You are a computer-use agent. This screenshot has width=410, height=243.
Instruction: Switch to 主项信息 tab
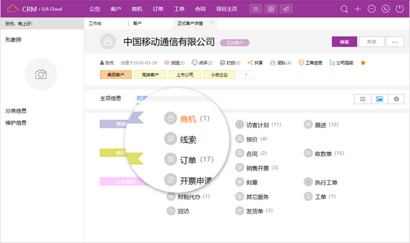coord(111,98)
